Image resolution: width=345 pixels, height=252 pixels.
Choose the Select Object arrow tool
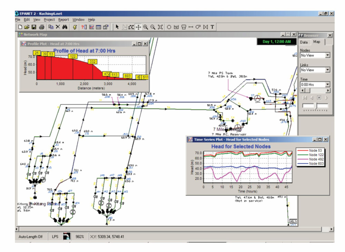point(117,27)
